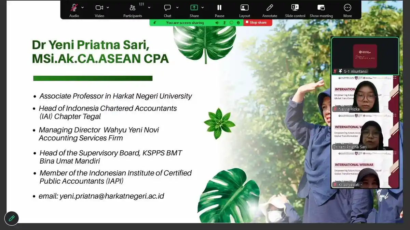Click the circle icon in the sharing bar
The image size is (410, 230).
tap(231, 22)
